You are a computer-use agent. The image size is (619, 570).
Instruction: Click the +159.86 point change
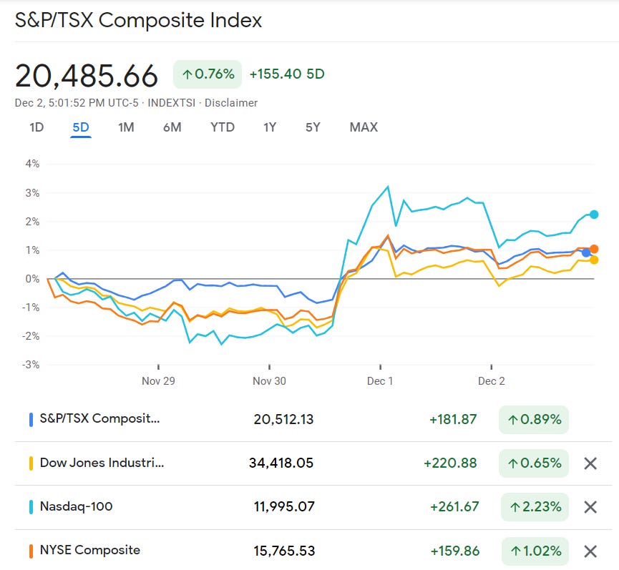pyautogui.click(x=455, y=551)
